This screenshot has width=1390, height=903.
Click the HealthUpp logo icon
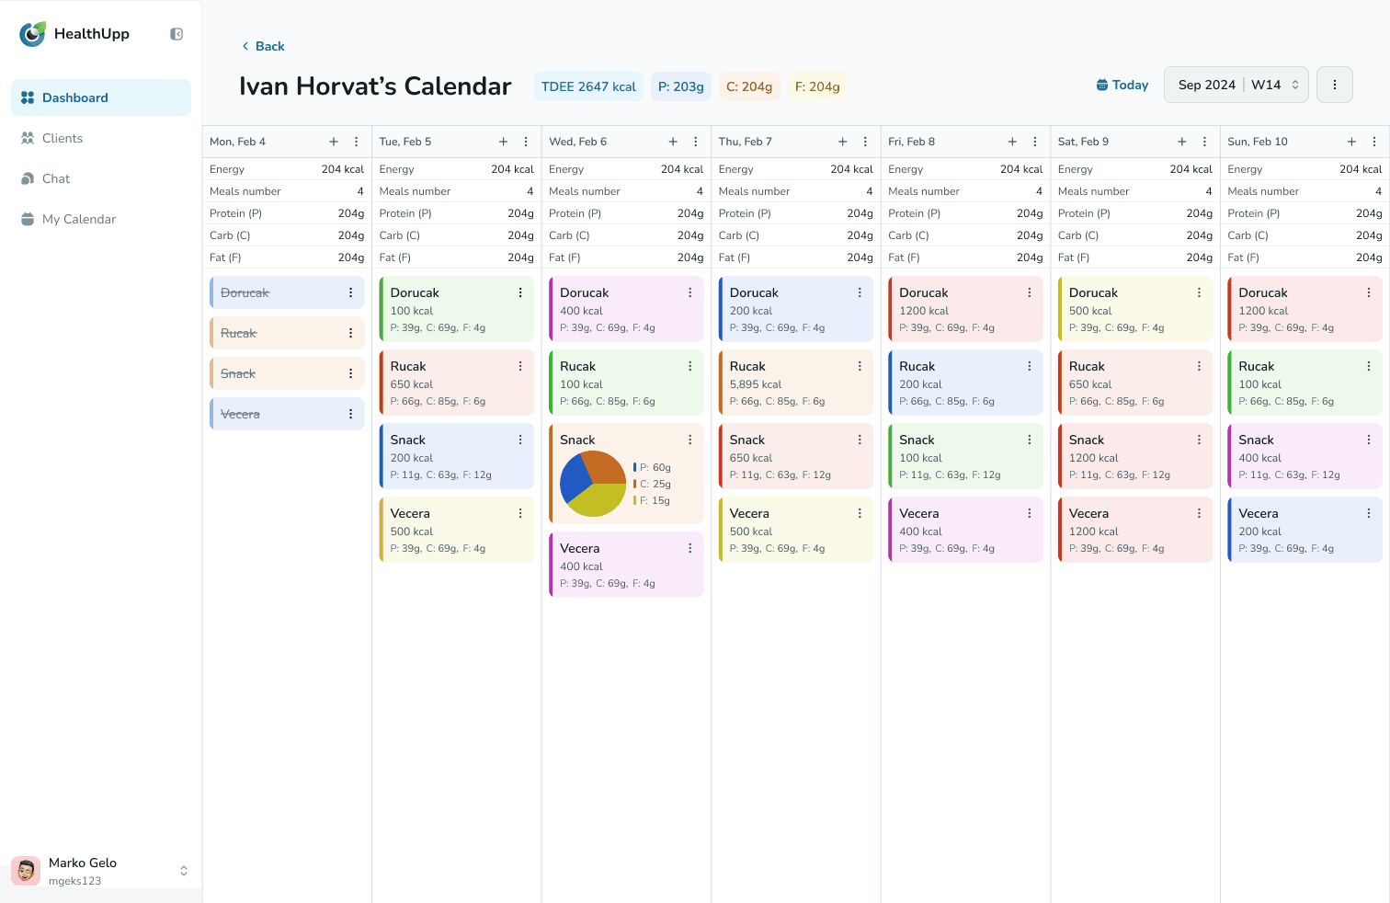point(33,34)
